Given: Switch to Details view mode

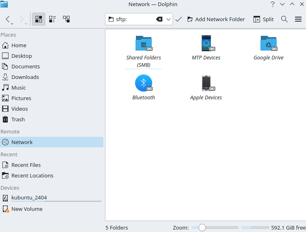Looking at the screenshot, I should [66, 19].
